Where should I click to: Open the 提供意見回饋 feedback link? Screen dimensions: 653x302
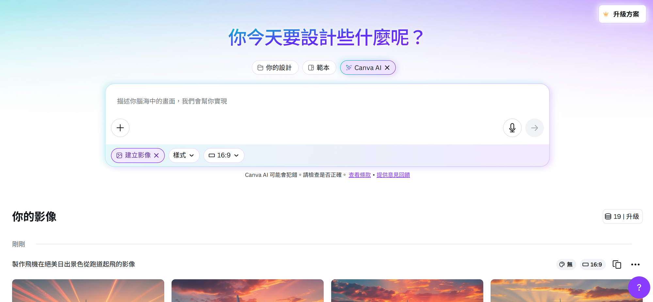[393, 175]
